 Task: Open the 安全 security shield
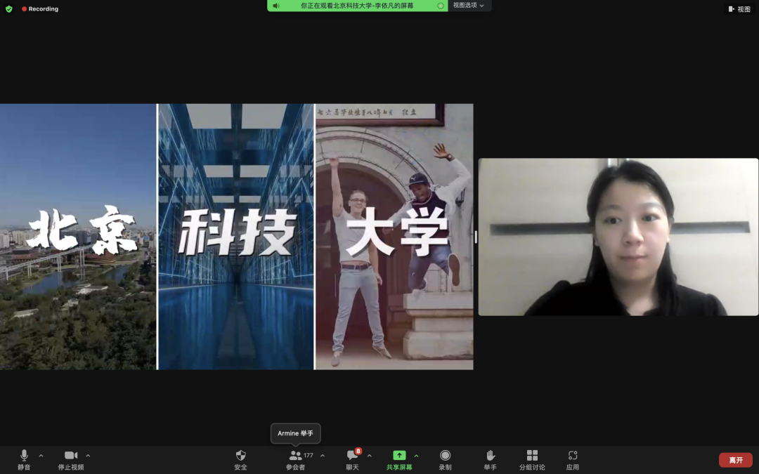point(240,460)
